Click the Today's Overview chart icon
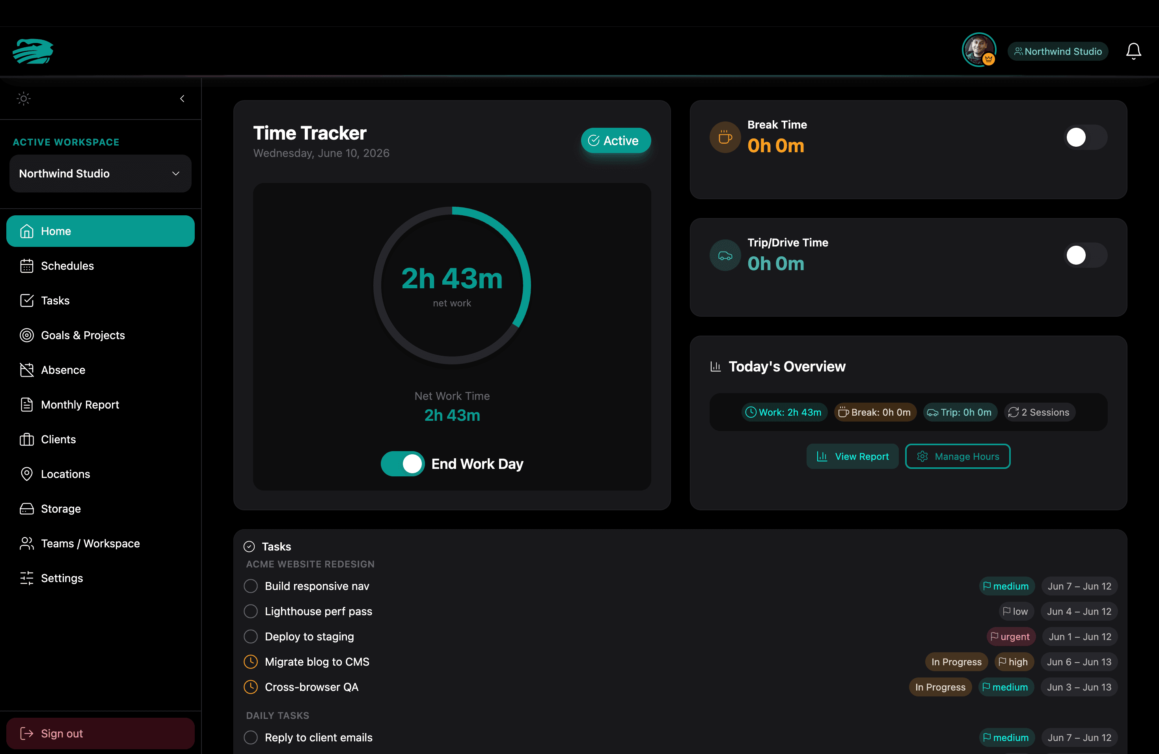This screenshot has height=754, width=1159. coord(716,366)
